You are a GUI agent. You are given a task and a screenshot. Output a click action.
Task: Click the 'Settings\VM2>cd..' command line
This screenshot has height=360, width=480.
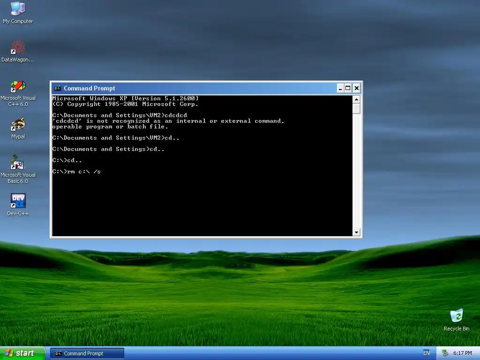tap(116, 138)
